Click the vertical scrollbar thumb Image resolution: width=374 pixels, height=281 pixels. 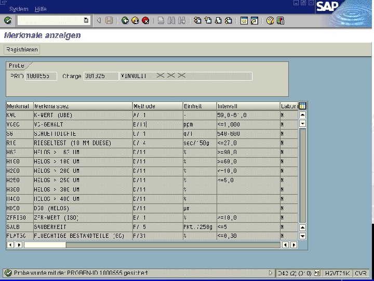(302, 175)
